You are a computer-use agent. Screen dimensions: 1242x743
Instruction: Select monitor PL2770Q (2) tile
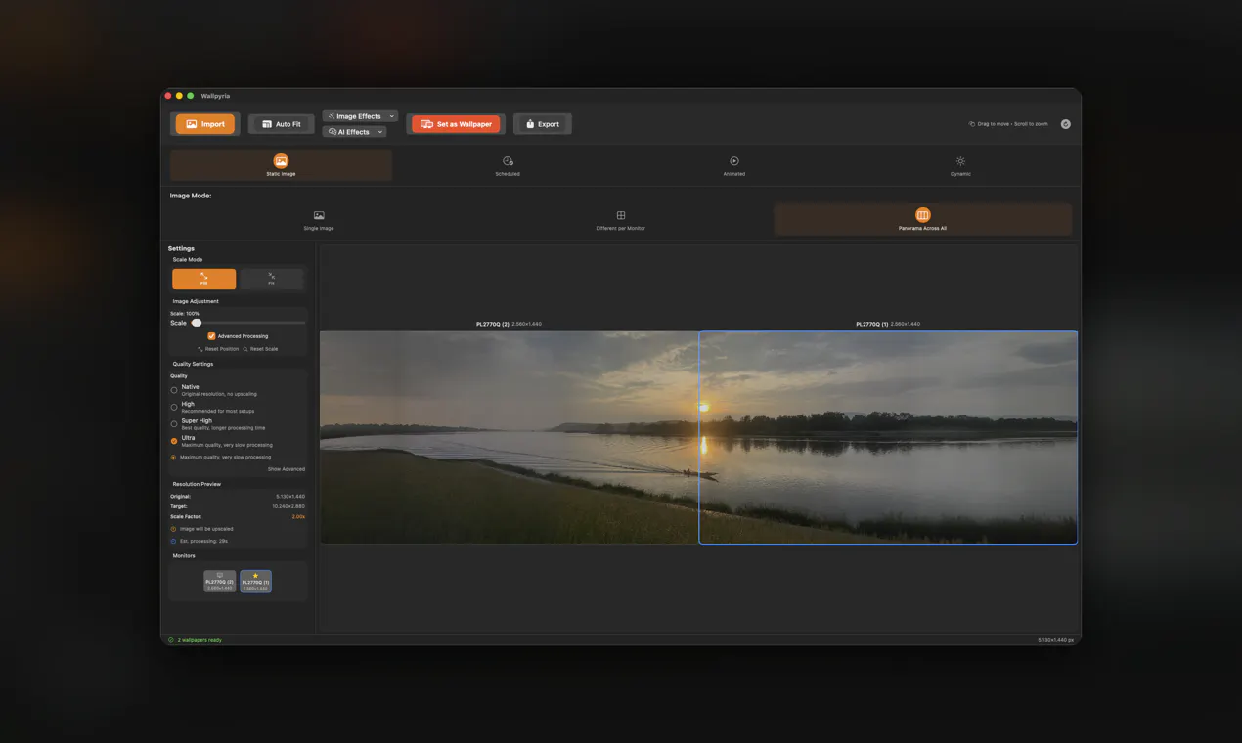220,581
